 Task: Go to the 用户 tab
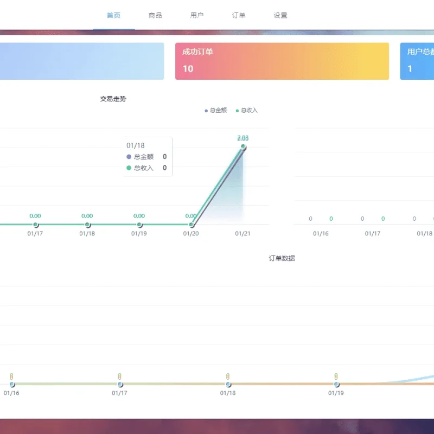197,16
